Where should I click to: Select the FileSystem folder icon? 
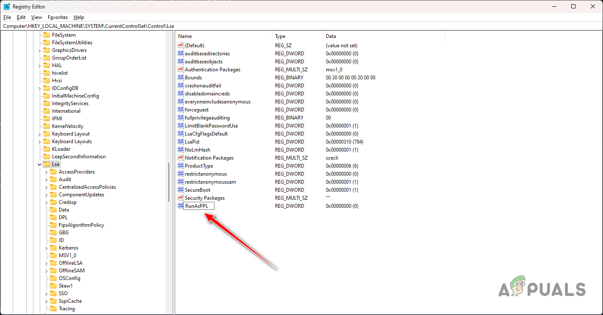point(47,35)
